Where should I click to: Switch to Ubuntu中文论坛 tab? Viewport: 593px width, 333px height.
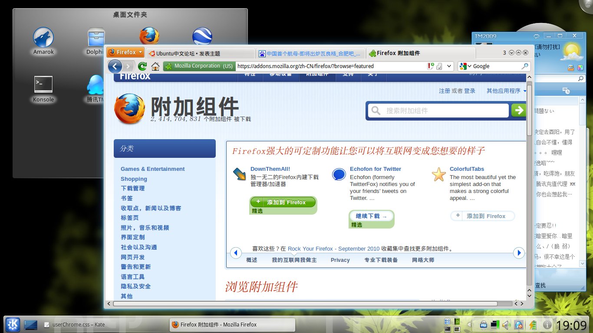pos(200,53)
